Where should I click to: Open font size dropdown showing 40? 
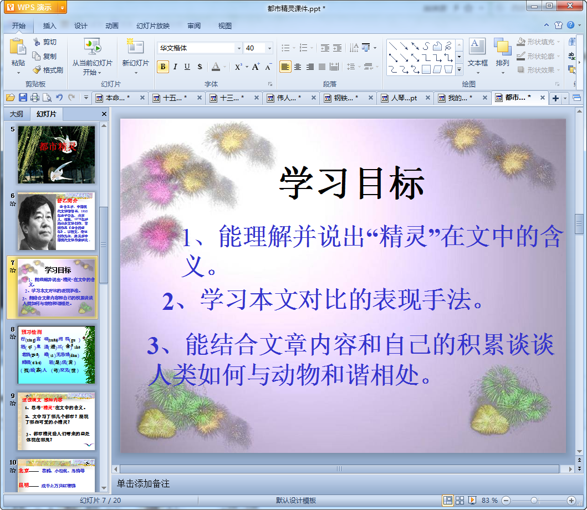(269, 48)
